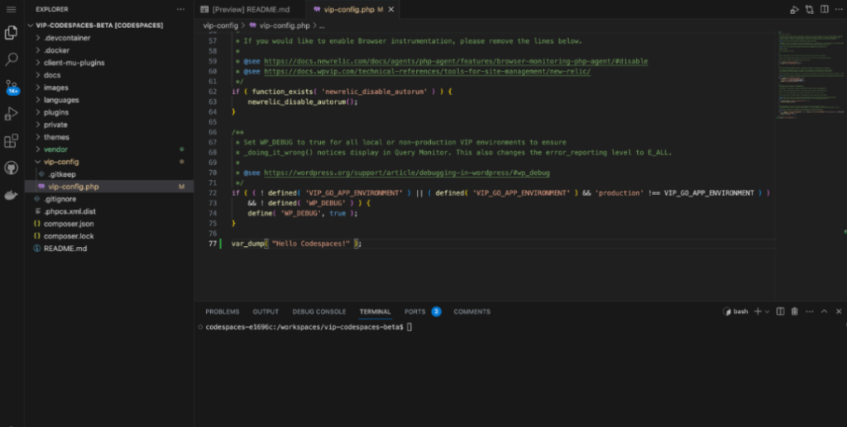
Task: Expand the docs folder
Action: 52,75
